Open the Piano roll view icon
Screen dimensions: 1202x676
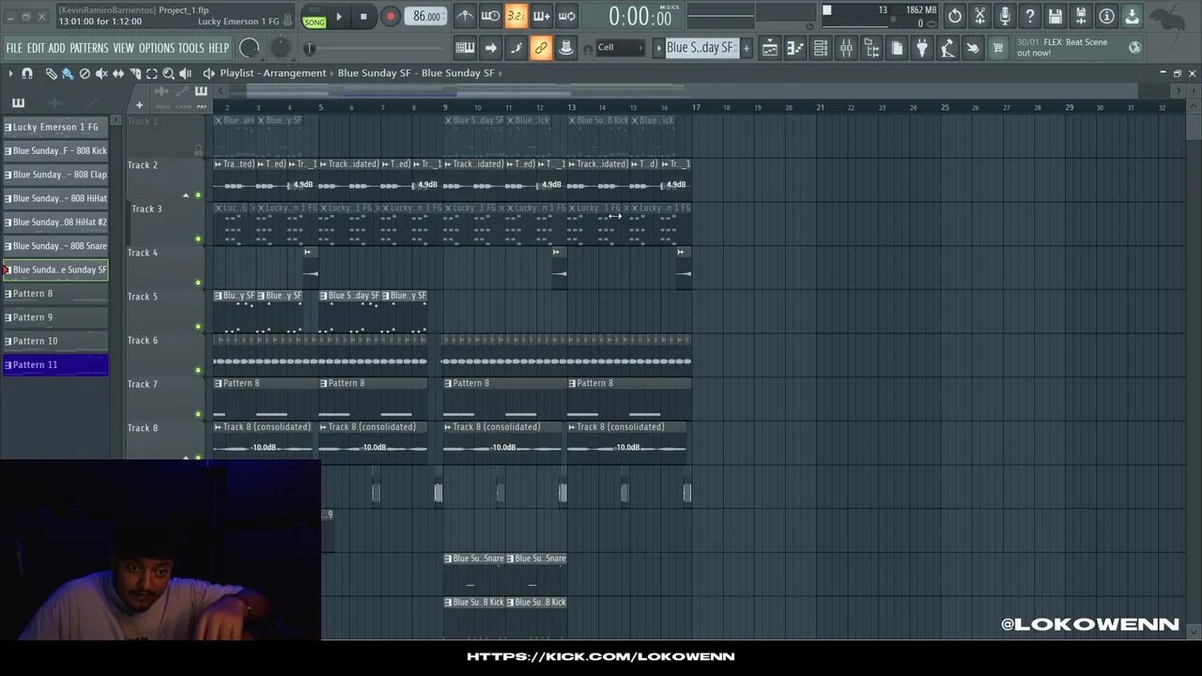pyautogui.click(x=794, y=48)
